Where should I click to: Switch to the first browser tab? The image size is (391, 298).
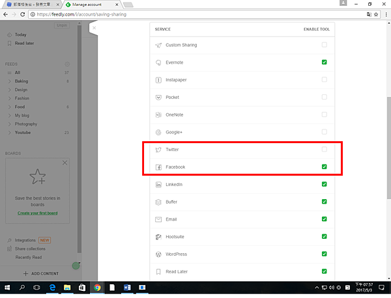(x=32, y=5)
